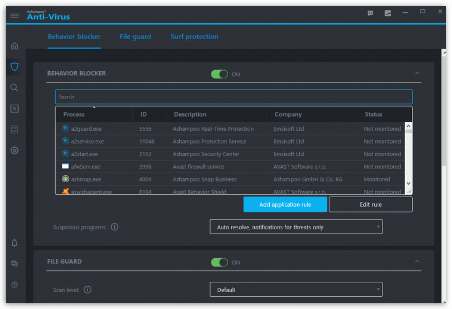Open the scan magnifier sidebar icon
The height and width of the screenshot is (309, 452).
(x=15, y=88)
